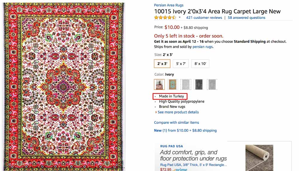Open New (1) from $10.00 offers link

tap(185, 130)
